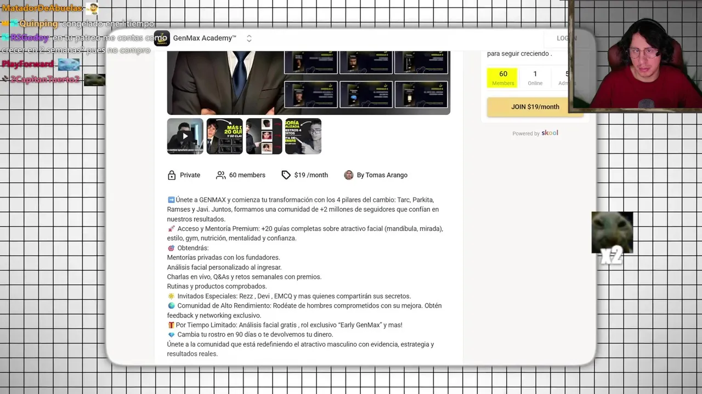Open the By Tomas Arango link
The width and height of the screenshot is (702, 394).
tap(382, 175)
